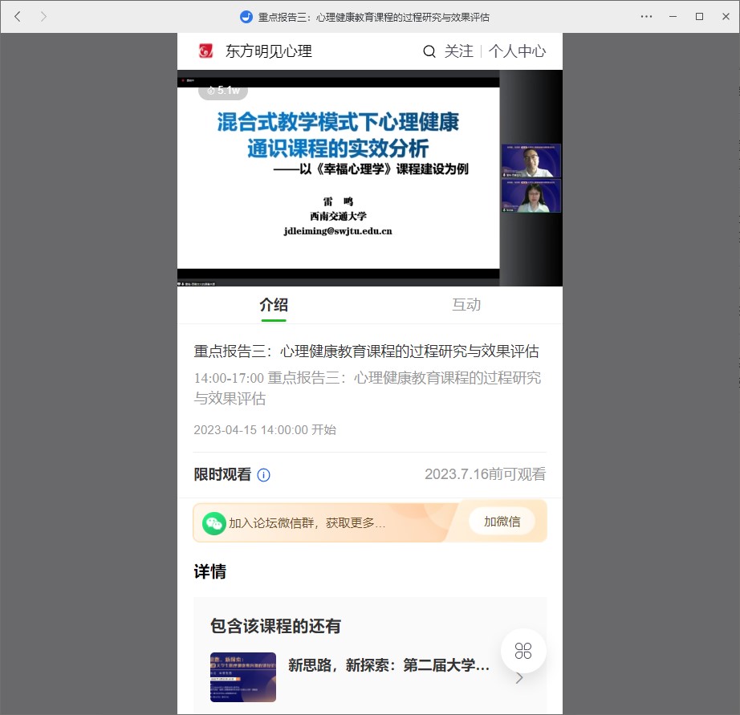Switch to the 介绍 tab
Image resolution: width=740 pixels, height=715 pixels.
point(274,305)
